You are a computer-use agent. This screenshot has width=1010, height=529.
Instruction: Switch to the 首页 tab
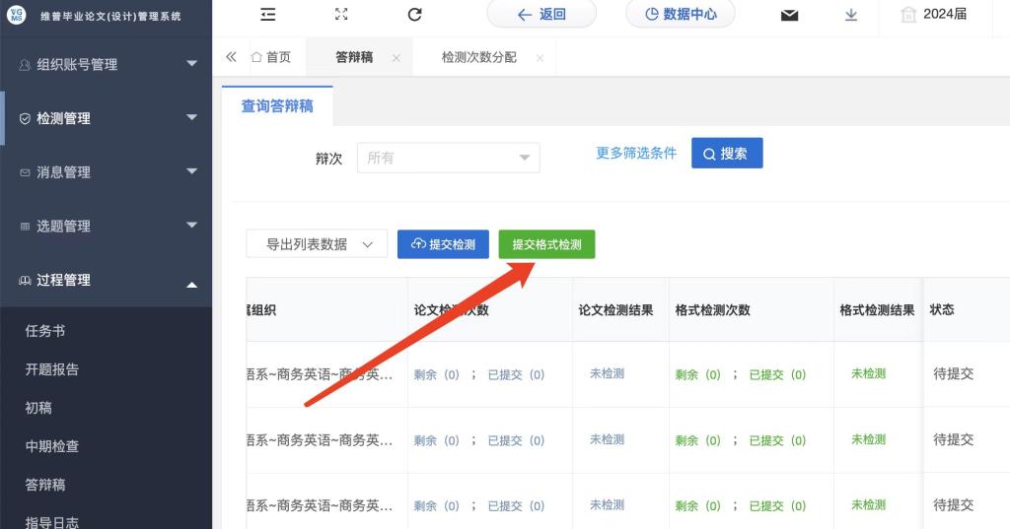tap(272, 57)
